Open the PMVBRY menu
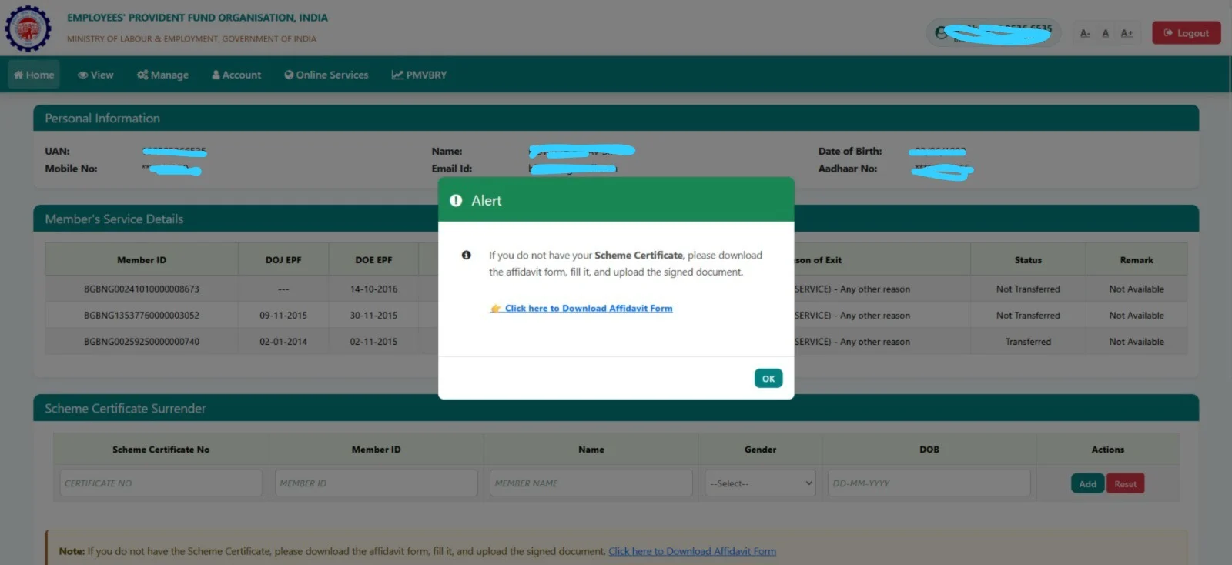1232x565 pixels. (x=419, y=75)
